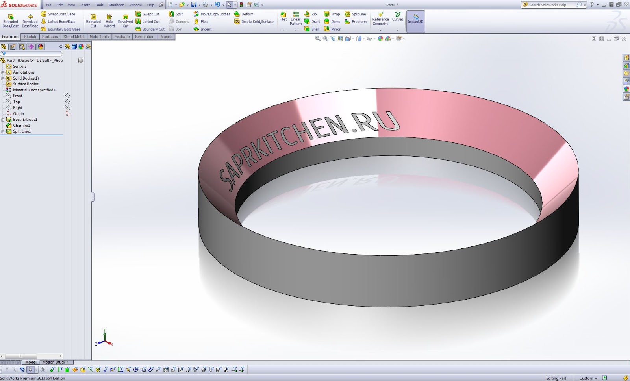
Task: Open the DisplayManager tab
Action: pos(40,46)
